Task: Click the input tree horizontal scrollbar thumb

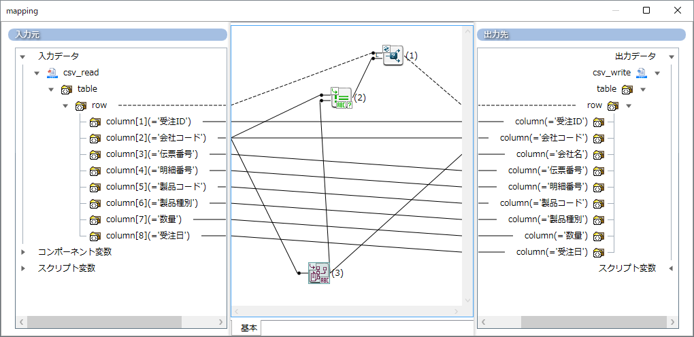Action: [x=104, y=322]
